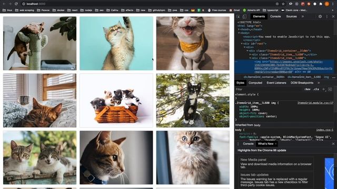
Task: Toggle the :hov element state pane
Action: pos(308,89)
